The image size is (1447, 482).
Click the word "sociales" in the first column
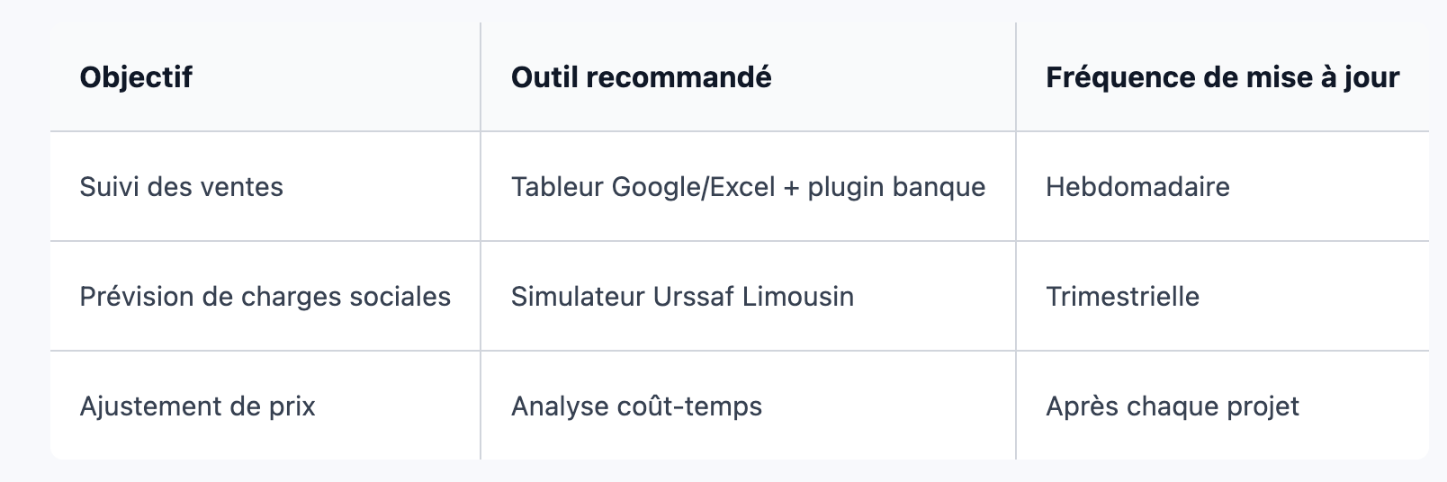pyautogui.click(x=400, y=297)
